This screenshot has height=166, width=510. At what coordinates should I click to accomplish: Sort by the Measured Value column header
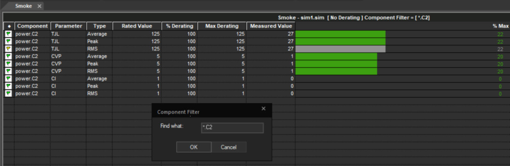tap(271, 26)
